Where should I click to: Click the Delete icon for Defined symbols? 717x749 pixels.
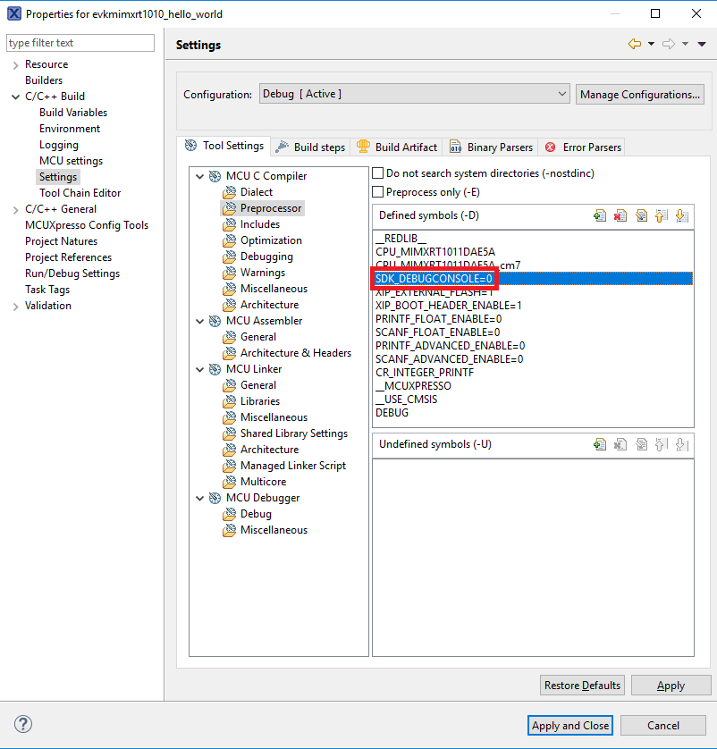(x=620, y=215)
